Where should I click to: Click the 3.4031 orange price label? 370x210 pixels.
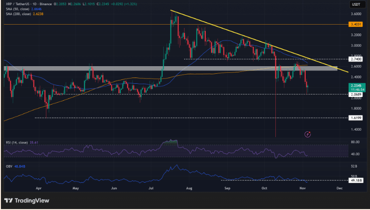tap(355, 24)
